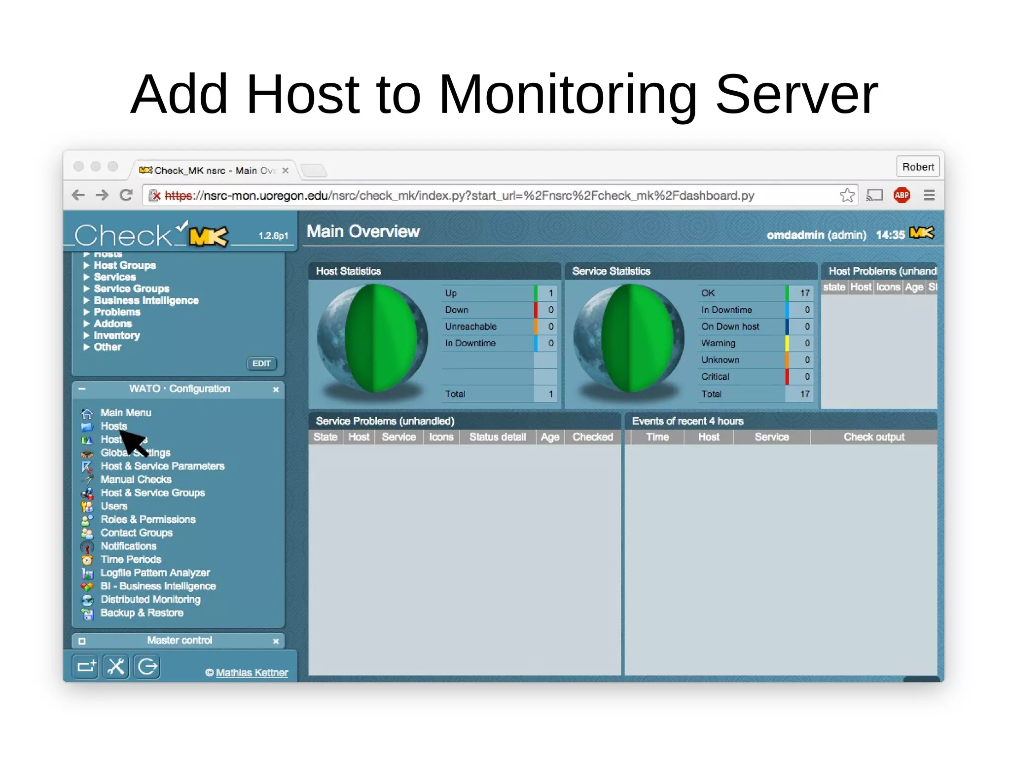The width and height of the screenshot is (1010, 757).
Task: Open Hosts in WATO Configuration
Action: pyautogui.click(x=114, y=426)
